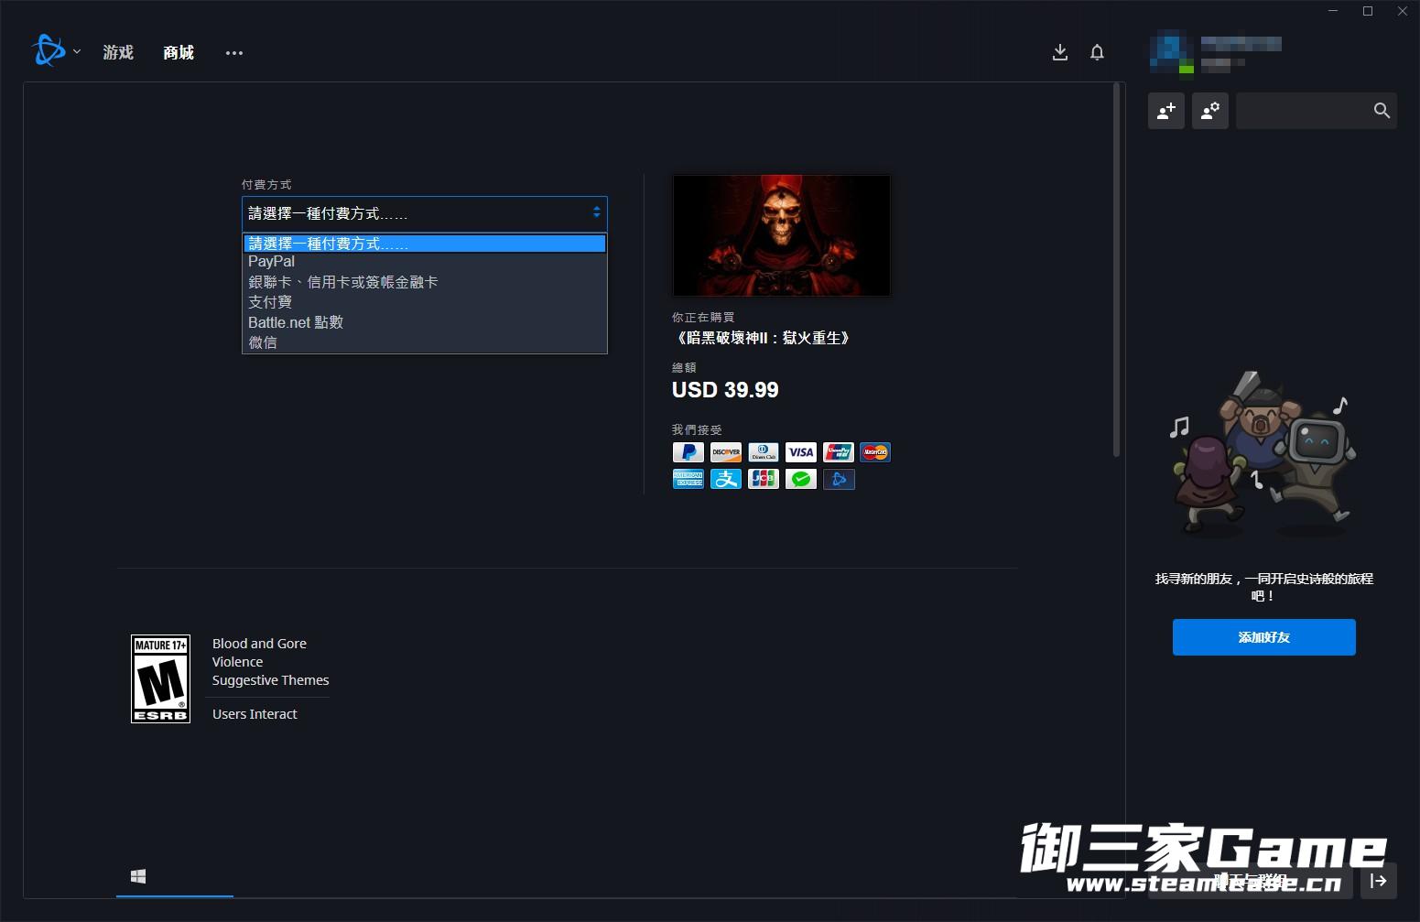Click the ESRB Mature 17+ rating badge
This screenshot has height=922, width=1420.
click(x=160, y=678)
